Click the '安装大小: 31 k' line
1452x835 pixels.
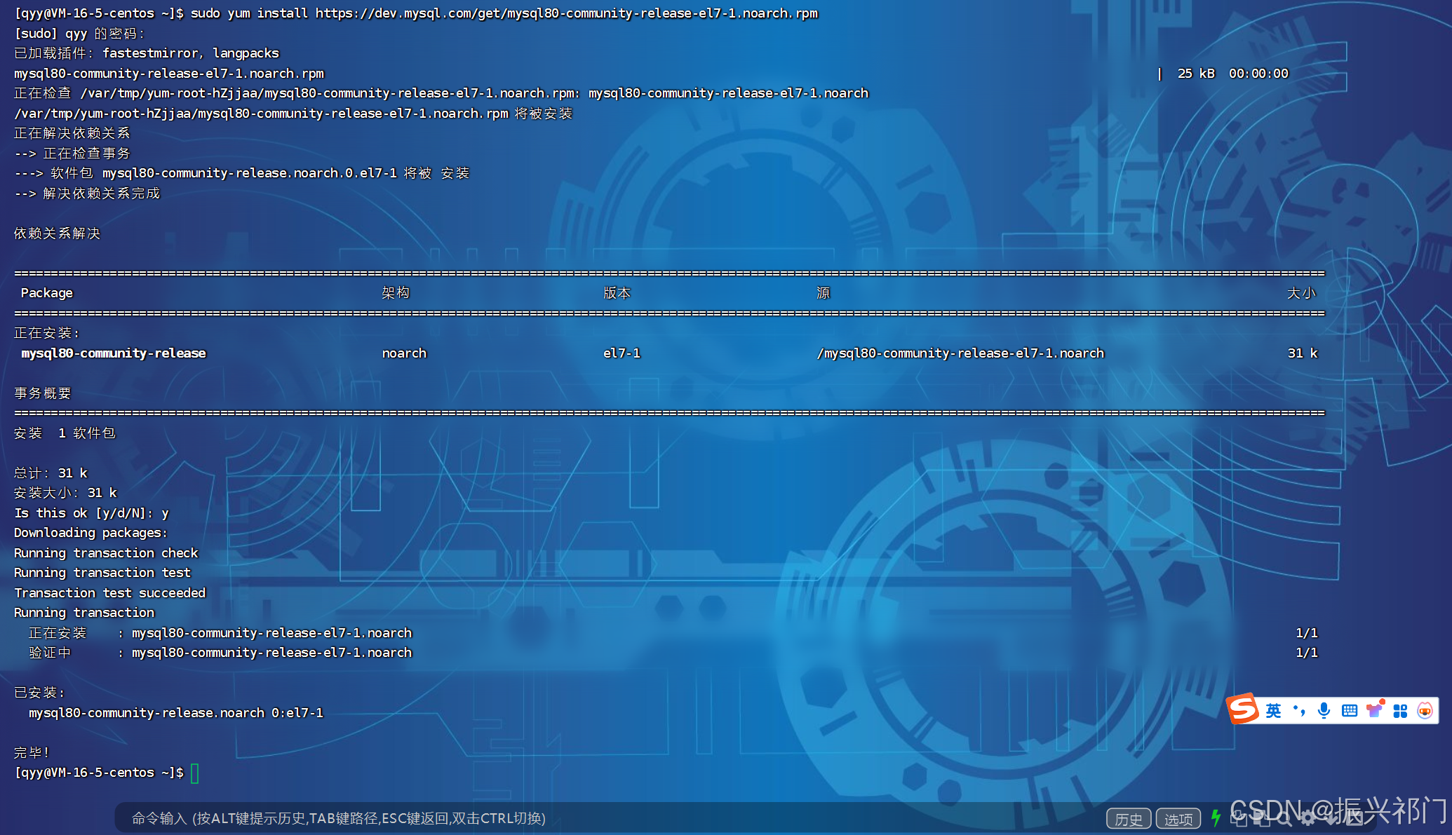(x=65, y=493)
